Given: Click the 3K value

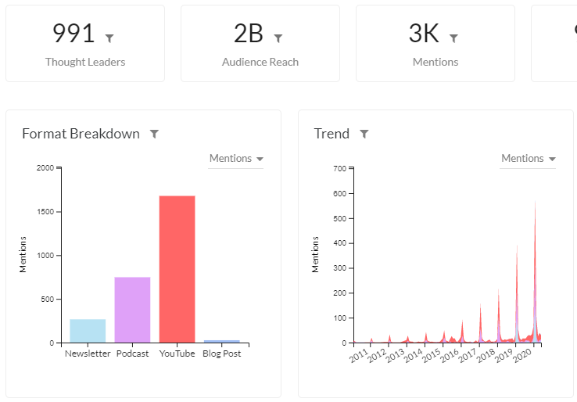Looking at the screenshot, I should pos(424,33).
